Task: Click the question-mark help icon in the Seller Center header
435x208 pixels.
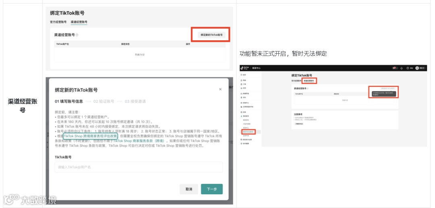Action: pyautogui.click(x=408, y=68)
